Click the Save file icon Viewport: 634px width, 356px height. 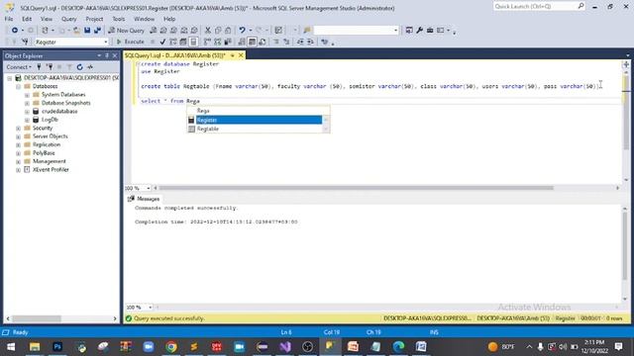coord(87,31)
